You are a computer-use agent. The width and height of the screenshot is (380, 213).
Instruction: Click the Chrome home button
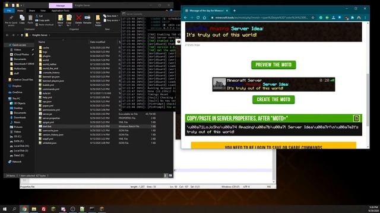point(204,18)
